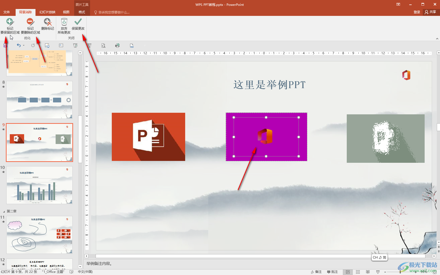Select slide 8 thumbnail
The height and width of the screenshot is (275, 440).
click(39, 100)
